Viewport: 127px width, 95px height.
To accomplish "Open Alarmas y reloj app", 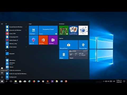I will tap(16, 44).
